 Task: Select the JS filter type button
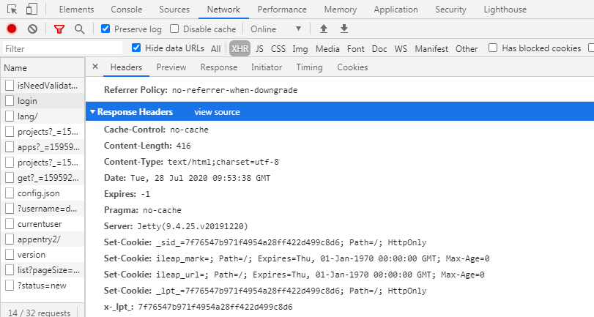[x=259, y=49]
